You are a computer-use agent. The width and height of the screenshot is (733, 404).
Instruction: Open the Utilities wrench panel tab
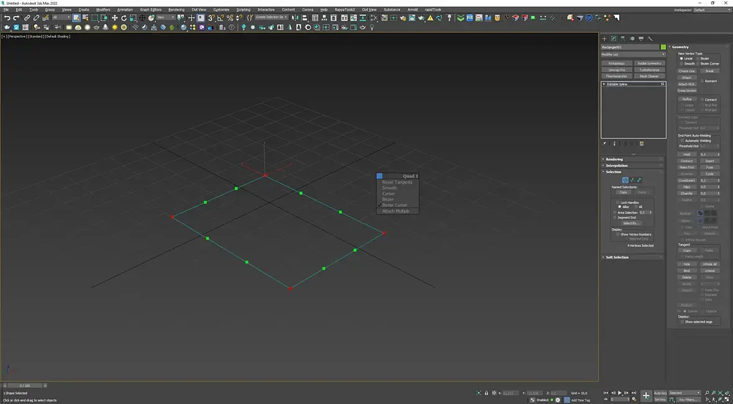coord(650,39)
